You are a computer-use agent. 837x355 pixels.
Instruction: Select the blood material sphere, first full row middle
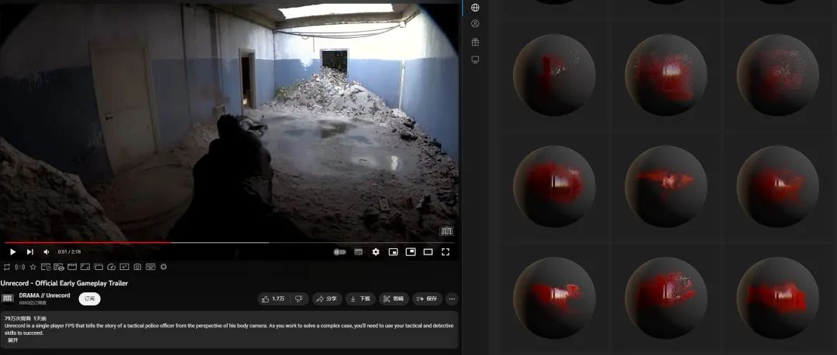pos(666,74)
